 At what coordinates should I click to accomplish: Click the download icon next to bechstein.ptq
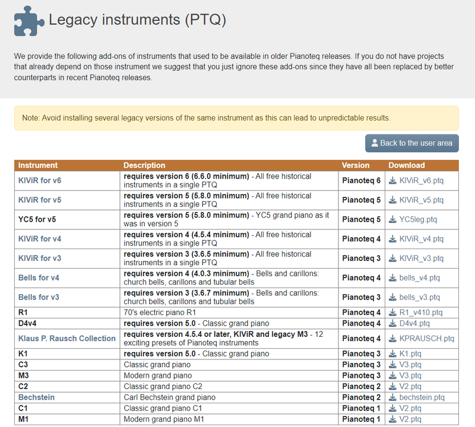coord(392,397)
